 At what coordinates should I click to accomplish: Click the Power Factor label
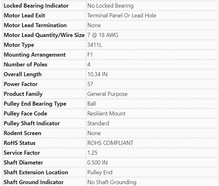pos(21,84)
